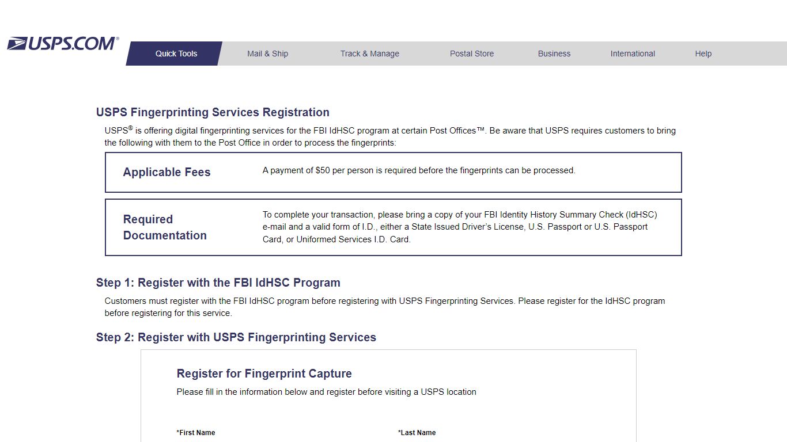Viewport: 787px width, 442px height.
Task: Click the 'Please fill in the information' text
Action: (326, 392)
